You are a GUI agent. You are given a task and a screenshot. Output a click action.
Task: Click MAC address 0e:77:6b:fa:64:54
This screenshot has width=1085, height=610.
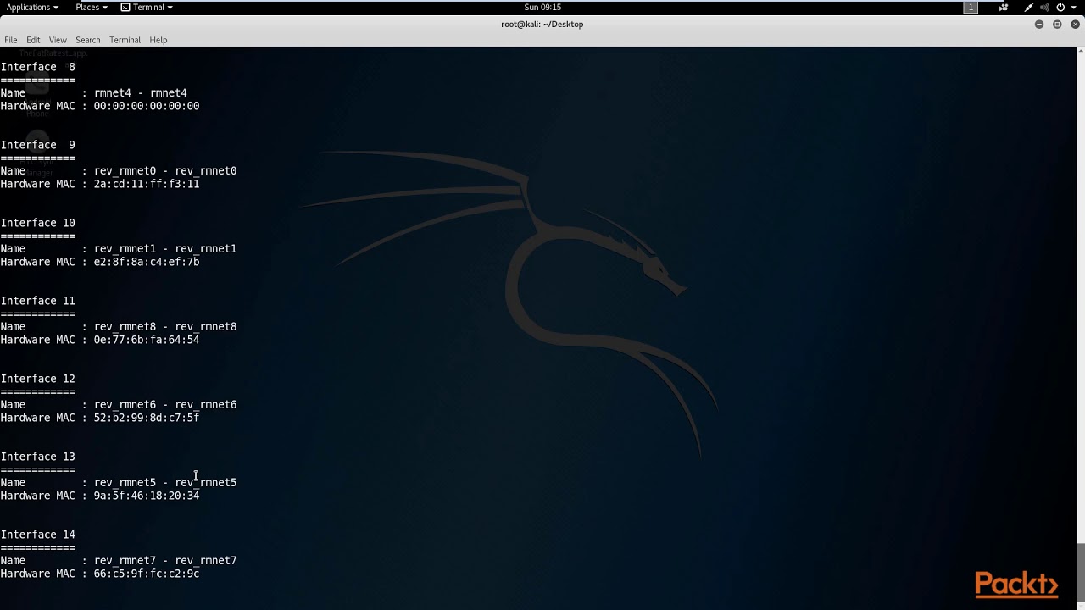pyautogui.click(x=147, y=340)
